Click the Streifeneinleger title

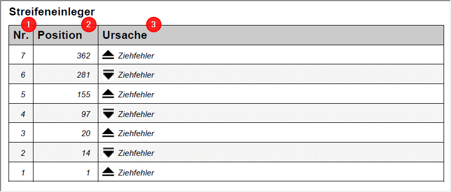[x=52, y=12]
